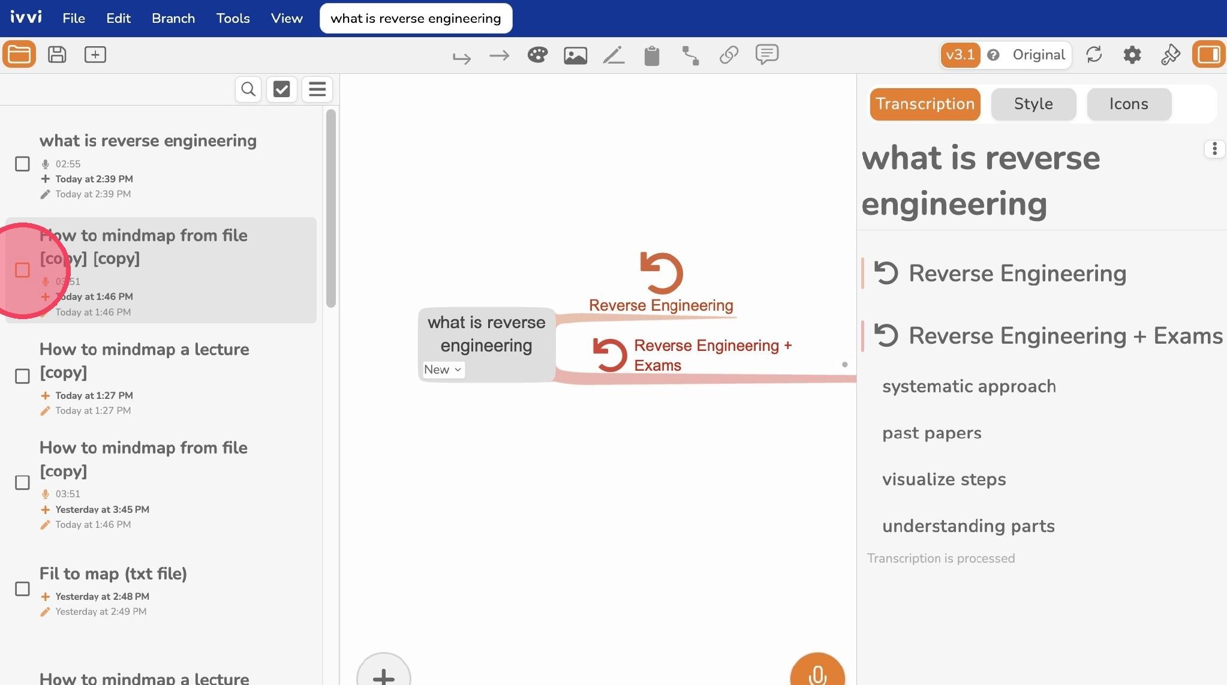Viewport: 1227px width, 685px height.
Task: Click the refresh sync icon
Action: (1094, 55)
